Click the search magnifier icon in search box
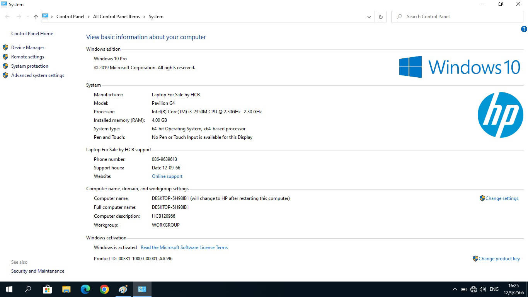This screenshot has width=528, height=297. (x=399, y=17)
